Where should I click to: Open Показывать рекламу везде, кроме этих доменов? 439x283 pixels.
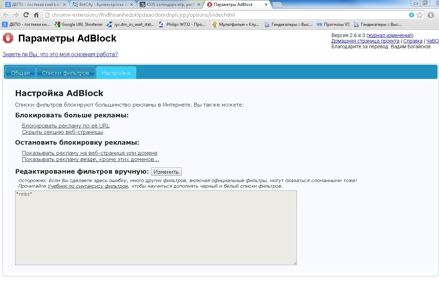coord(90,159)
